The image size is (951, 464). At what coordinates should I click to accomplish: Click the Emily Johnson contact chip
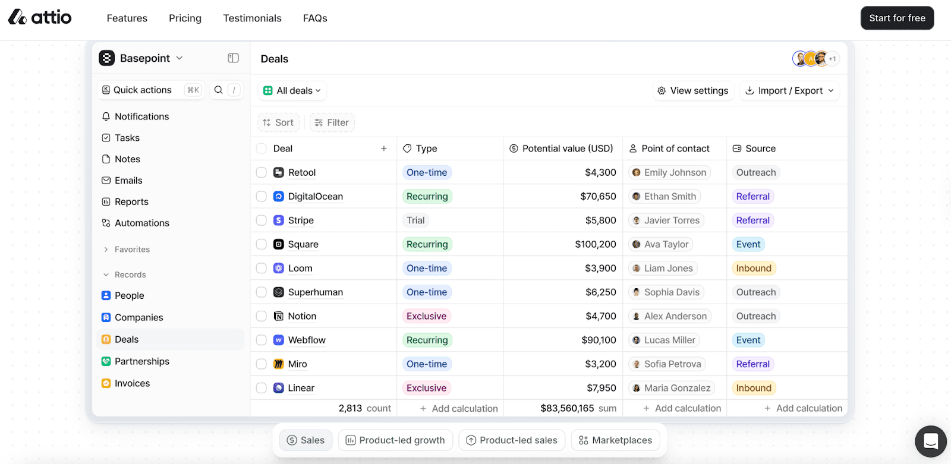pos(670,172)
